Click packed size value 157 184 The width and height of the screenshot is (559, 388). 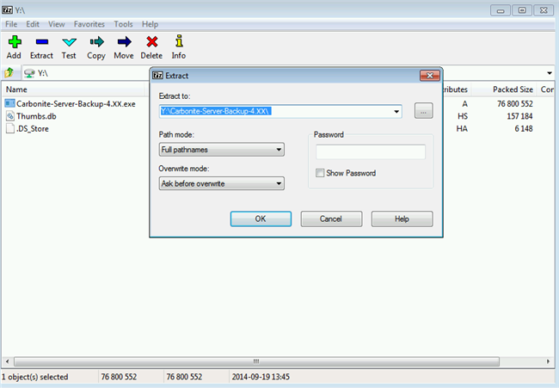(519, 116)
